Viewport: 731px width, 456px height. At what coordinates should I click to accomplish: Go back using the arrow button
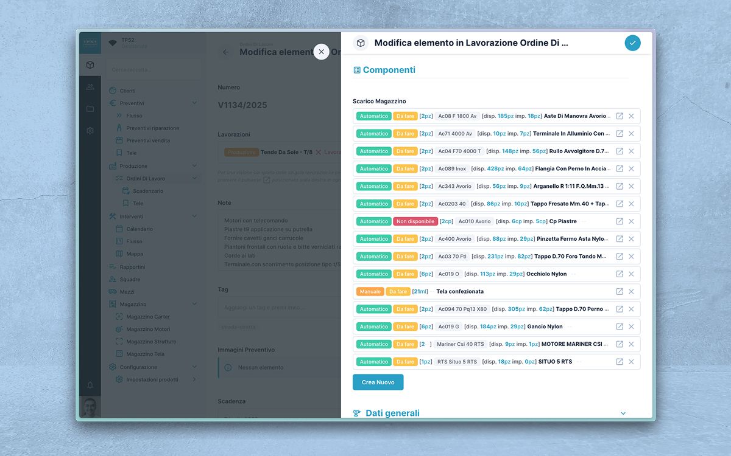pos(226,52)
